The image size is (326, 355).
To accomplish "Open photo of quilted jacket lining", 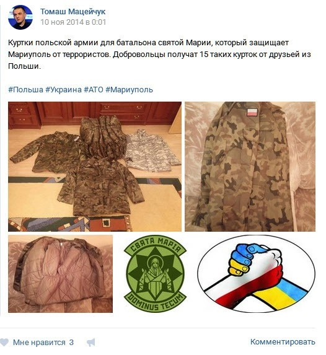I will [60, 274].
